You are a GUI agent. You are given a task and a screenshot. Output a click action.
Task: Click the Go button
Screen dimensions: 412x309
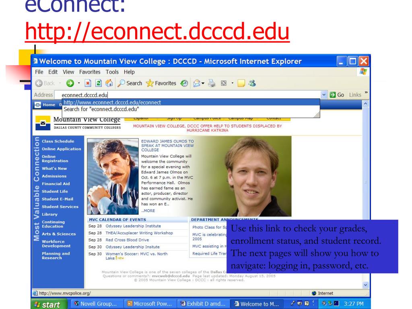(337, 95)
